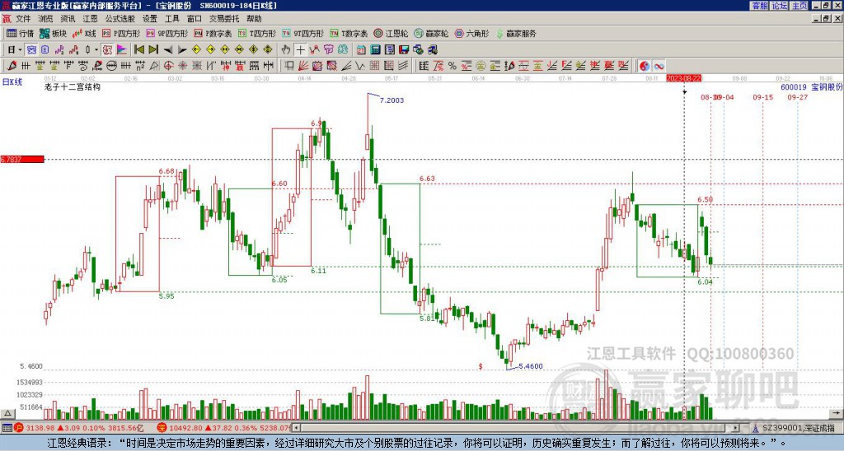
Task: Jump to first bar with the green skip-back icon
Action: coord(138,50)
